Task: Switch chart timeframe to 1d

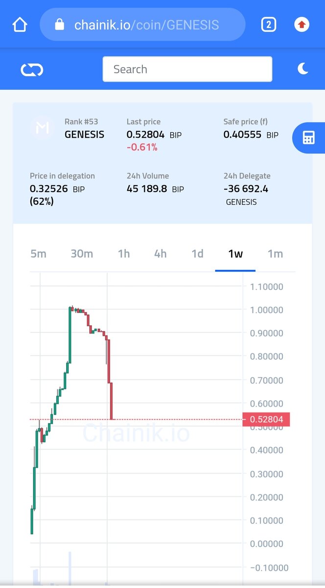Action: [x=197, y=254]
